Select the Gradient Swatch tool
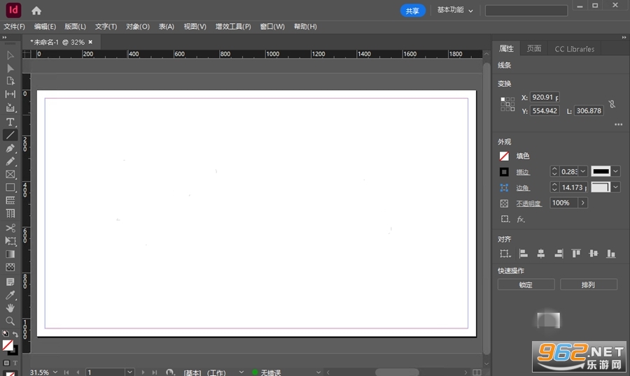 (10, 254)
